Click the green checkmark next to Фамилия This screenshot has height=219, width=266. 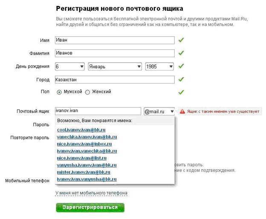click(x=181, y=53)
